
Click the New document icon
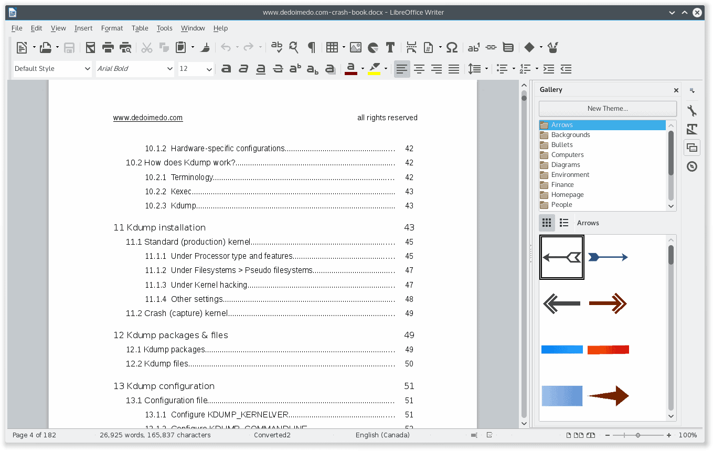[22, 48]
